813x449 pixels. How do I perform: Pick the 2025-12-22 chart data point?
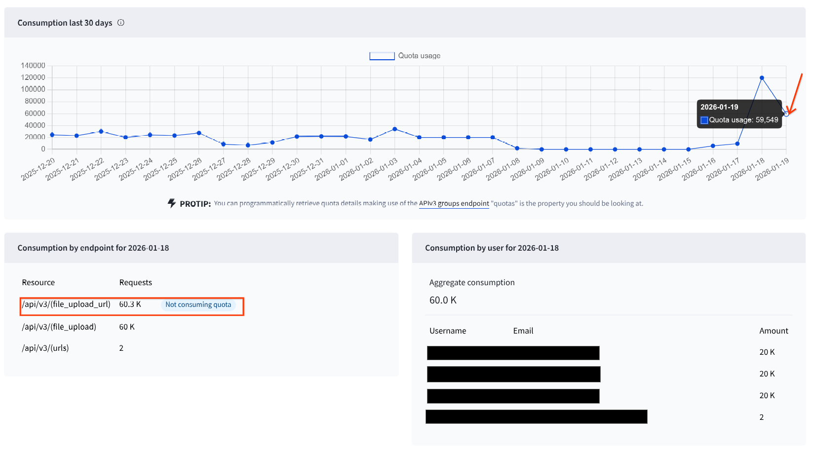[x=101, y=131]
